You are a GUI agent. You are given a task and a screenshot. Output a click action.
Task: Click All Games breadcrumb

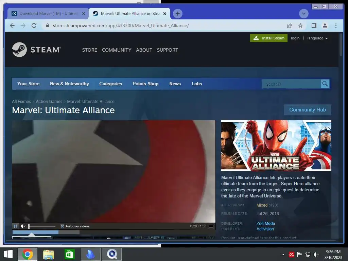pos(21,101)
